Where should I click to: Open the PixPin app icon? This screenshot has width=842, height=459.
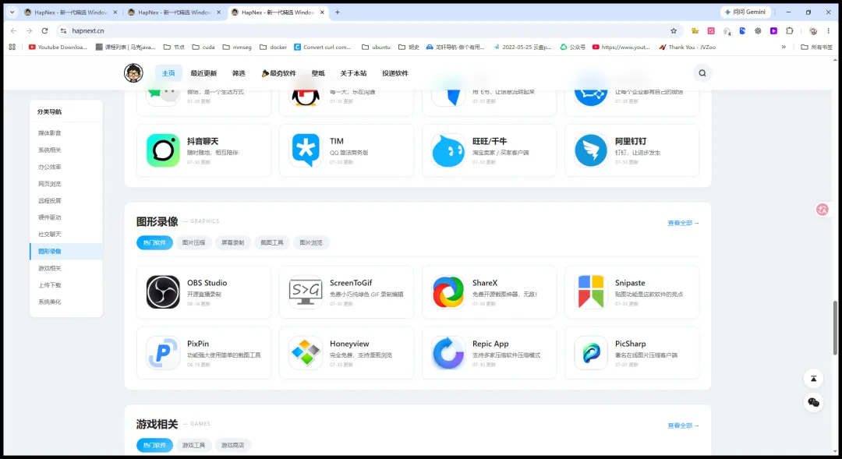(163, 353)
